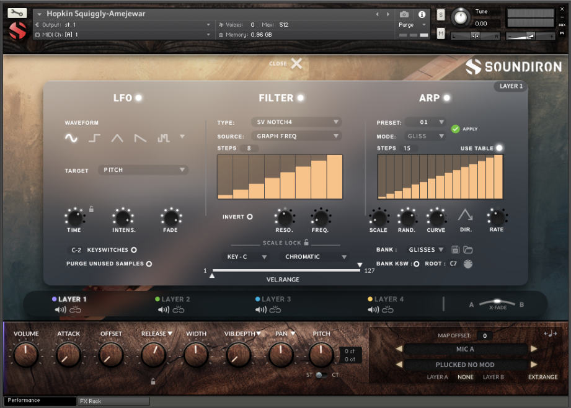Enable the Apply toggle in the ARP section
This screenshot has width=571, height=408.
pos(454,129)
